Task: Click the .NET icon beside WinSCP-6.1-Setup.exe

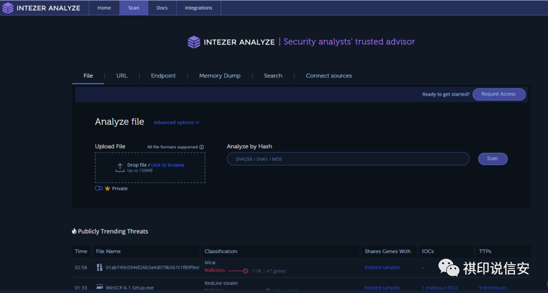Action: pyautogui.click(x=99, y=288)
